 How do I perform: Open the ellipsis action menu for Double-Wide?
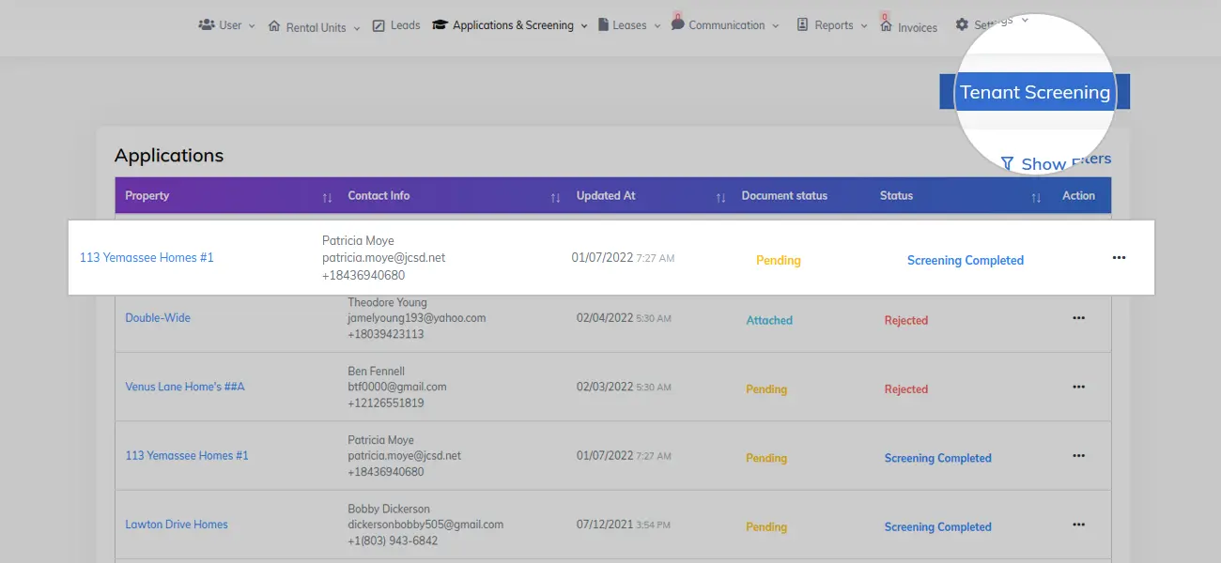pos(1078,317)
